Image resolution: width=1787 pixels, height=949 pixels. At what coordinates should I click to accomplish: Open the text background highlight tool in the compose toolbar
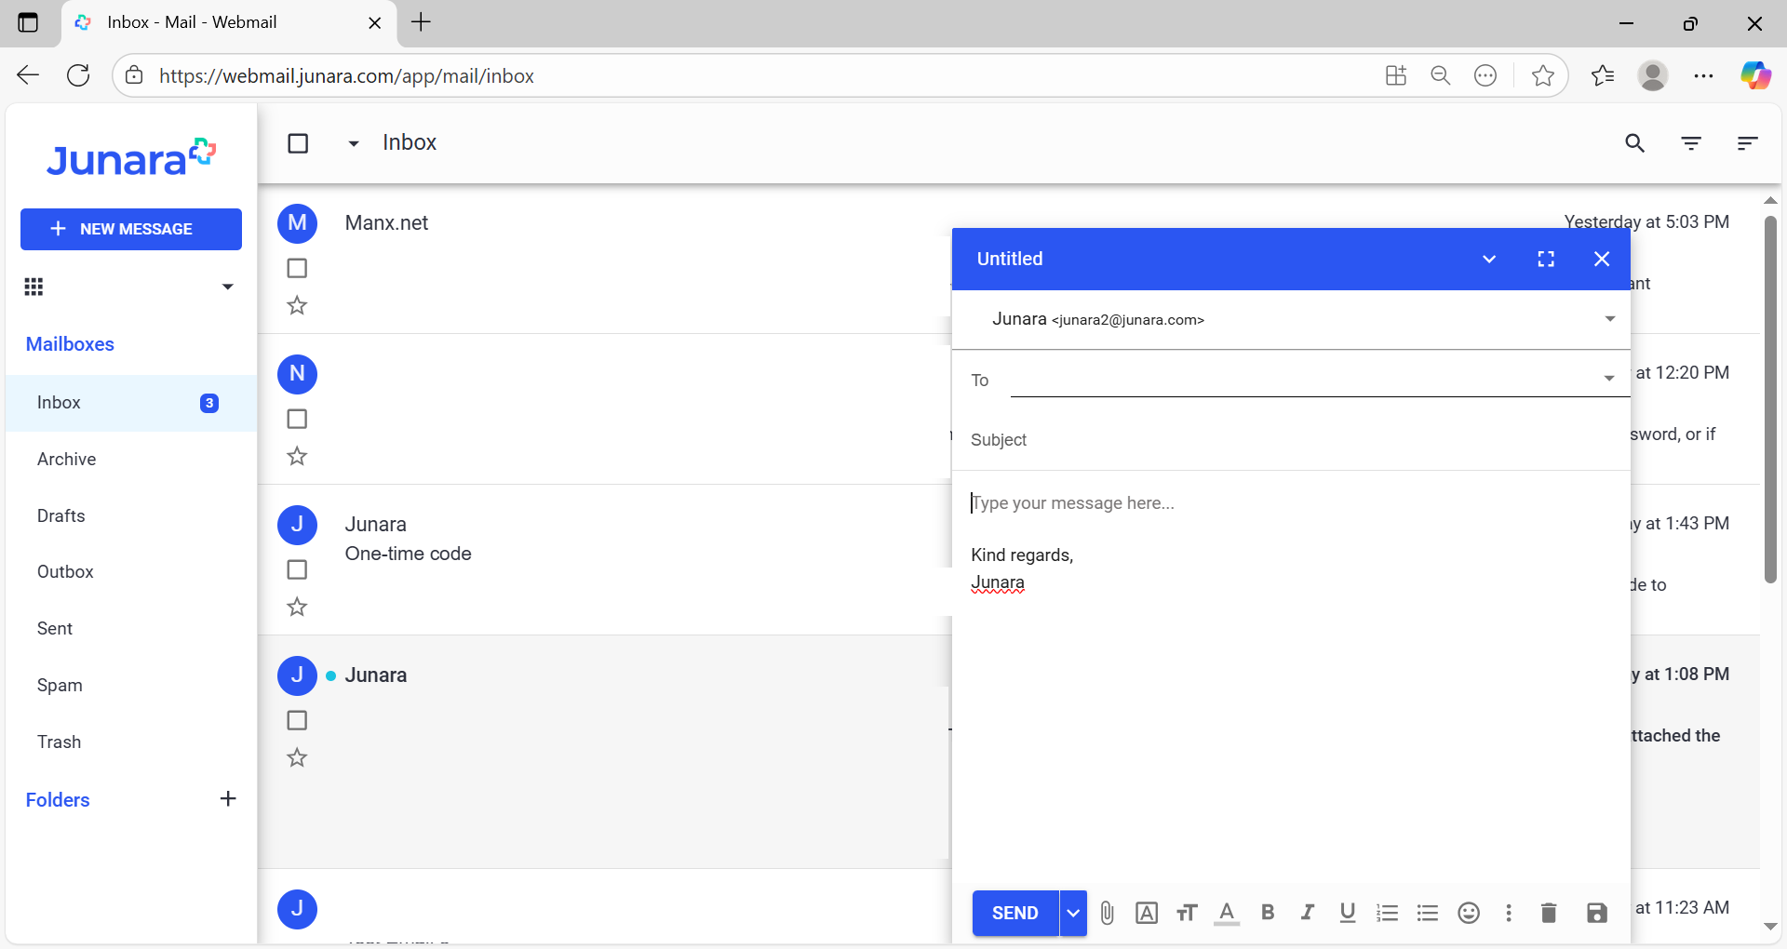click(x=1147, y=913)
